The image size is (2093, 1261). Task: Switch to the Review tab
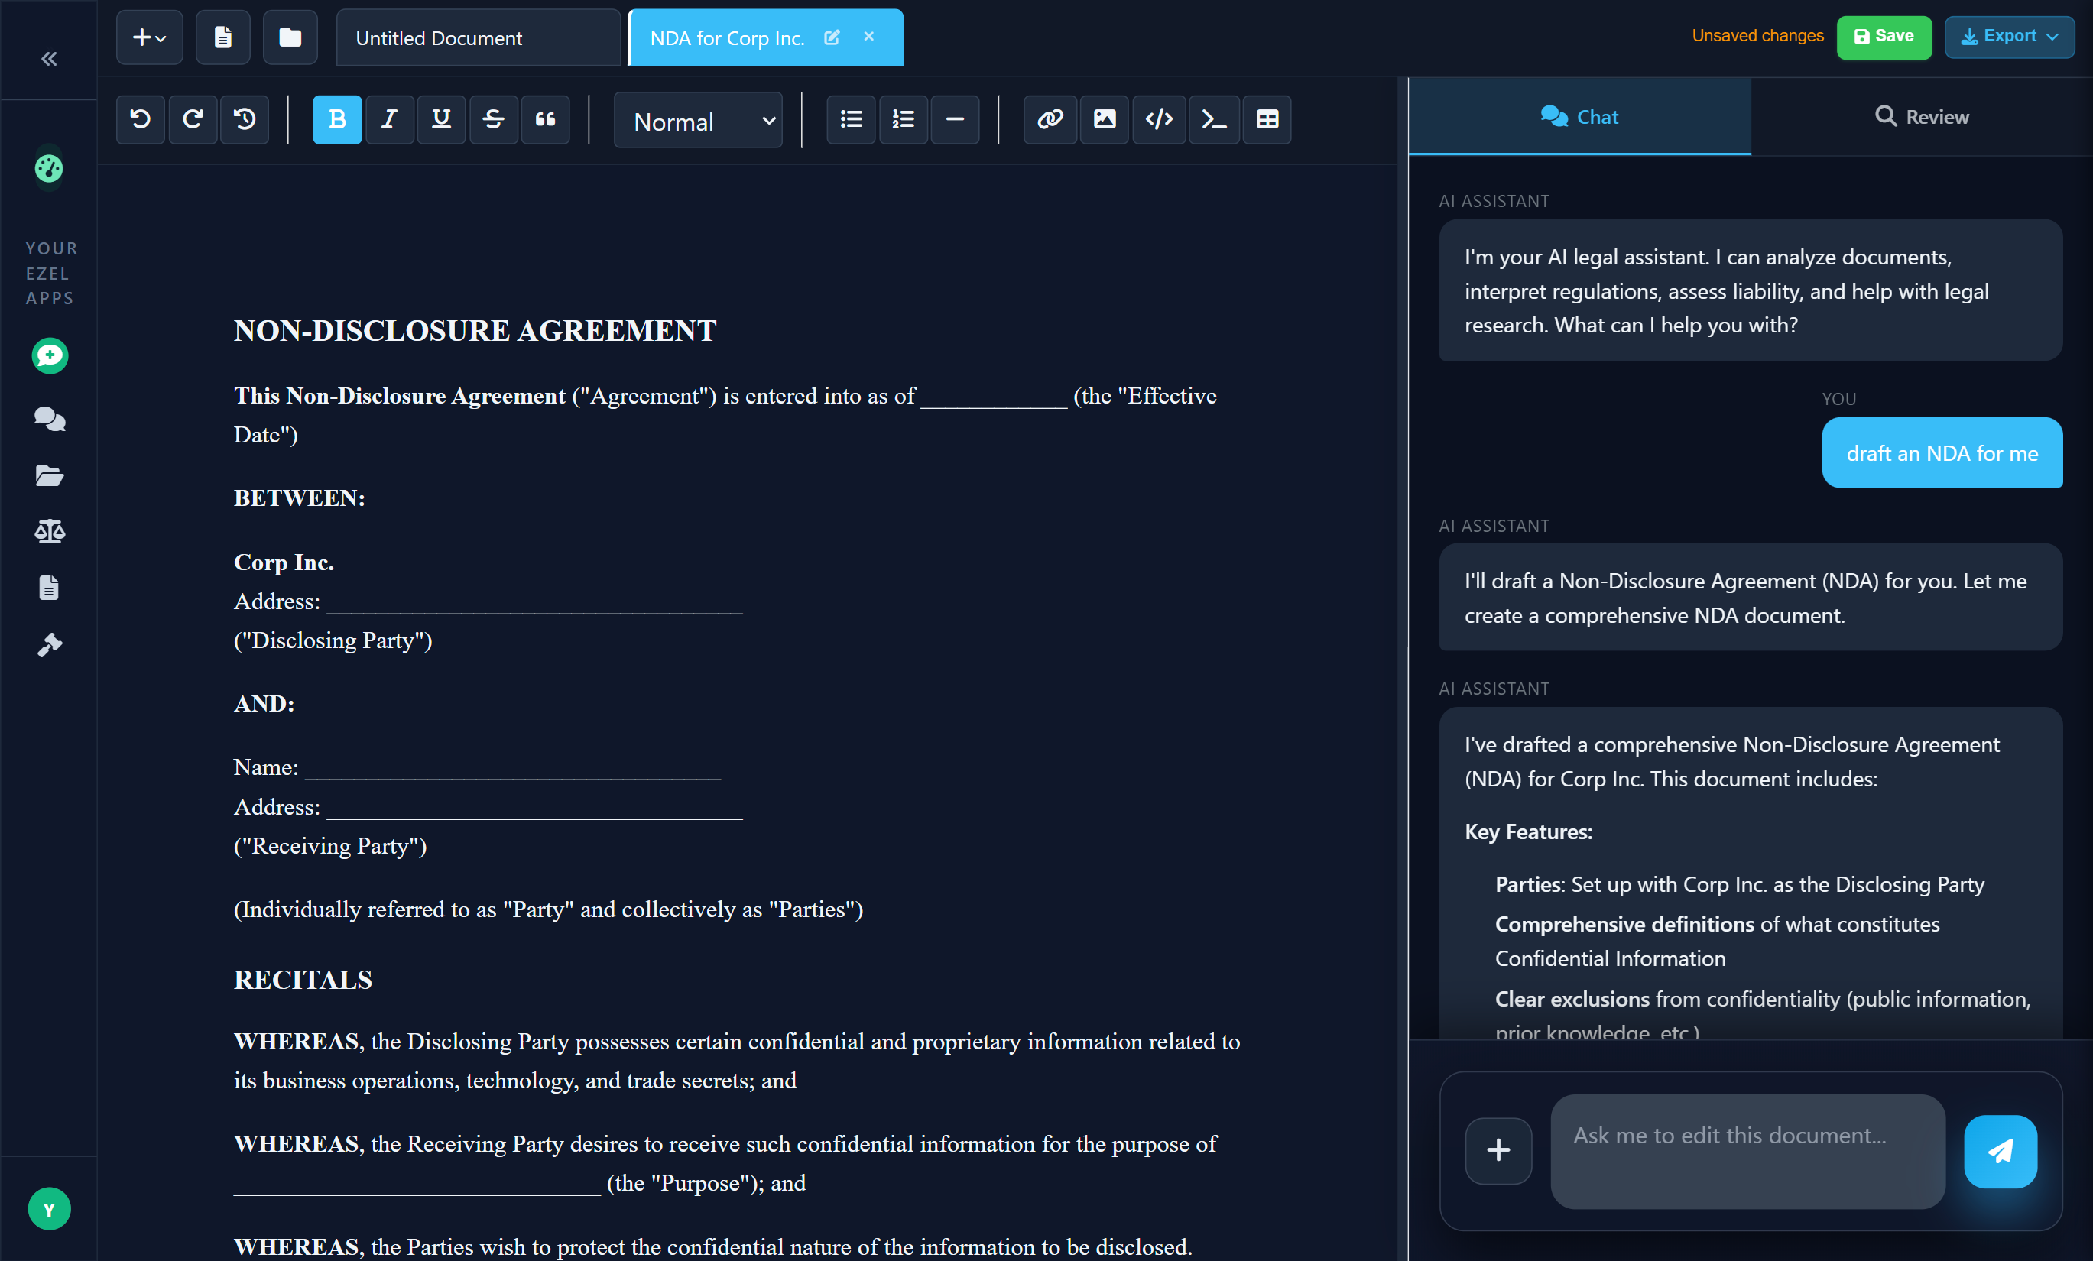pos(1920,116)
